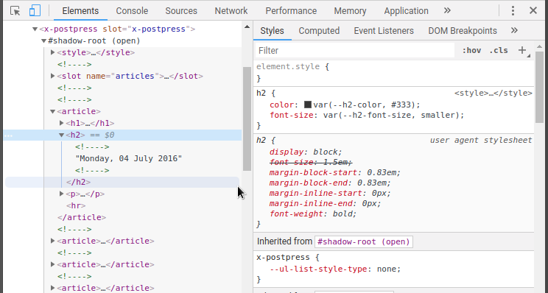
Task: Expand the p element node
Action: 61,194
